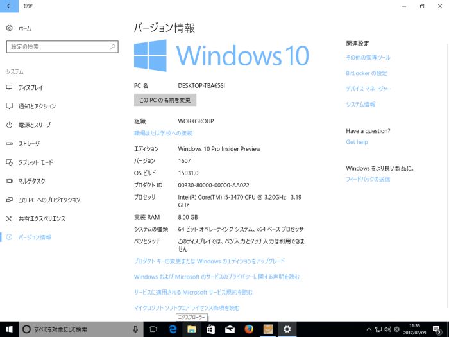Image resolution: width=449 pixels, height=337 pixels.
Task: Expand hidden system tray icons
Action: 369,329
